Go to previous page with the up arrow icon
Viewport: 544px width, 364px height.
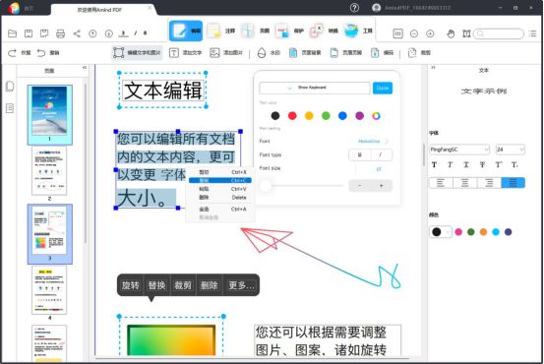click(x=92, y=33)
